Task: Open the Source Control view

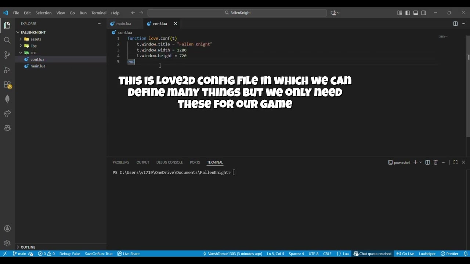Action: tap(7, 55)
